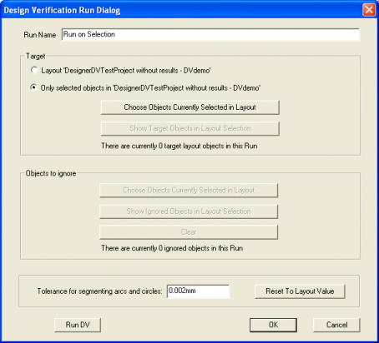Focus the arc tolerance field showing 0.002mm

pyautogui.click(x=198, y=291)
